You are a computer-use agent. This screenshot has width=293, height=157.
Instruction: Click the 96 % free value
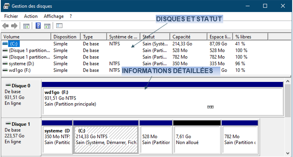[240, 64]
